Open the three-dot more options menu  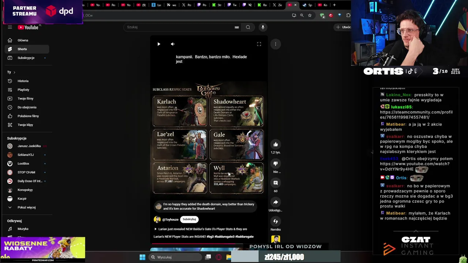pyautogui.click(x=276, y=44)
